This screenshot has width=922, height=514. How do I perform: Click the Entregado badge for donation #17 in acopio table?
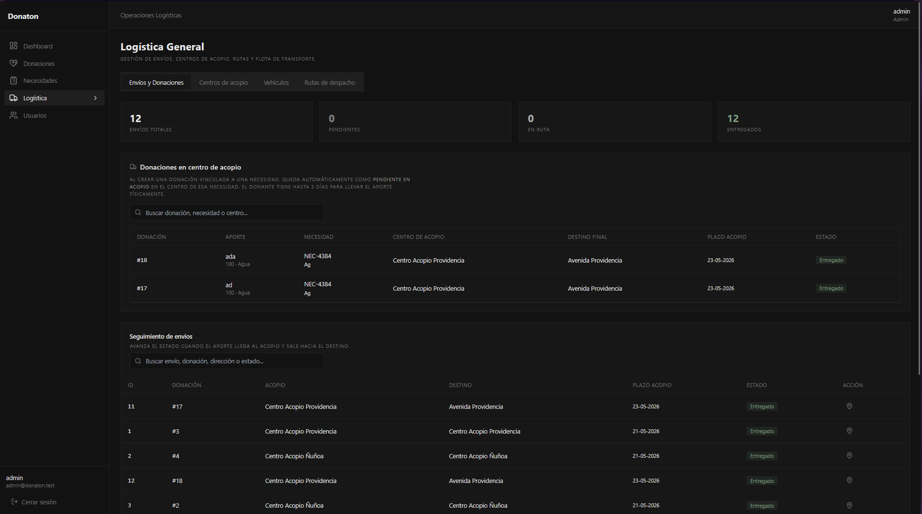tap(831, 288)
